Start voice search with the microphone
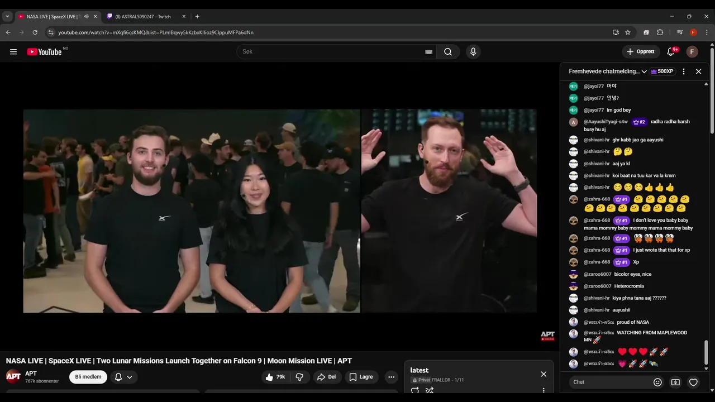 pos(473,52)
